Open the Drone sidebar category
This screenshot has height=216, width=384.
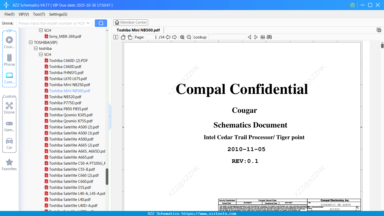point(9,108)
